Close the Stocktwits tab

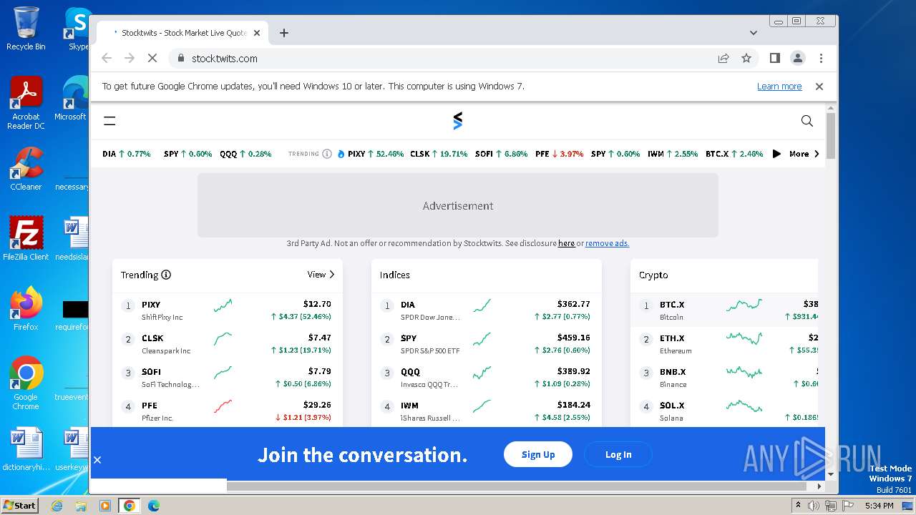257,33
